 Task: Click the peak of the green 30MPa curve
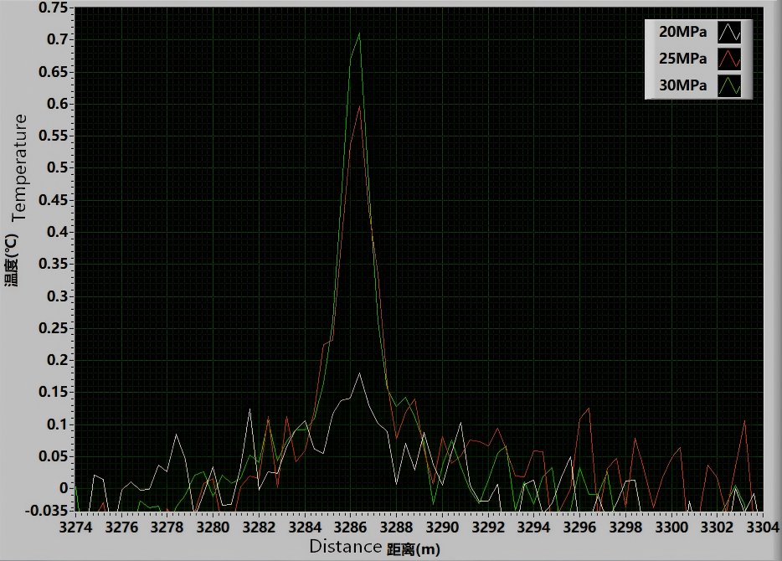[359, 33]
